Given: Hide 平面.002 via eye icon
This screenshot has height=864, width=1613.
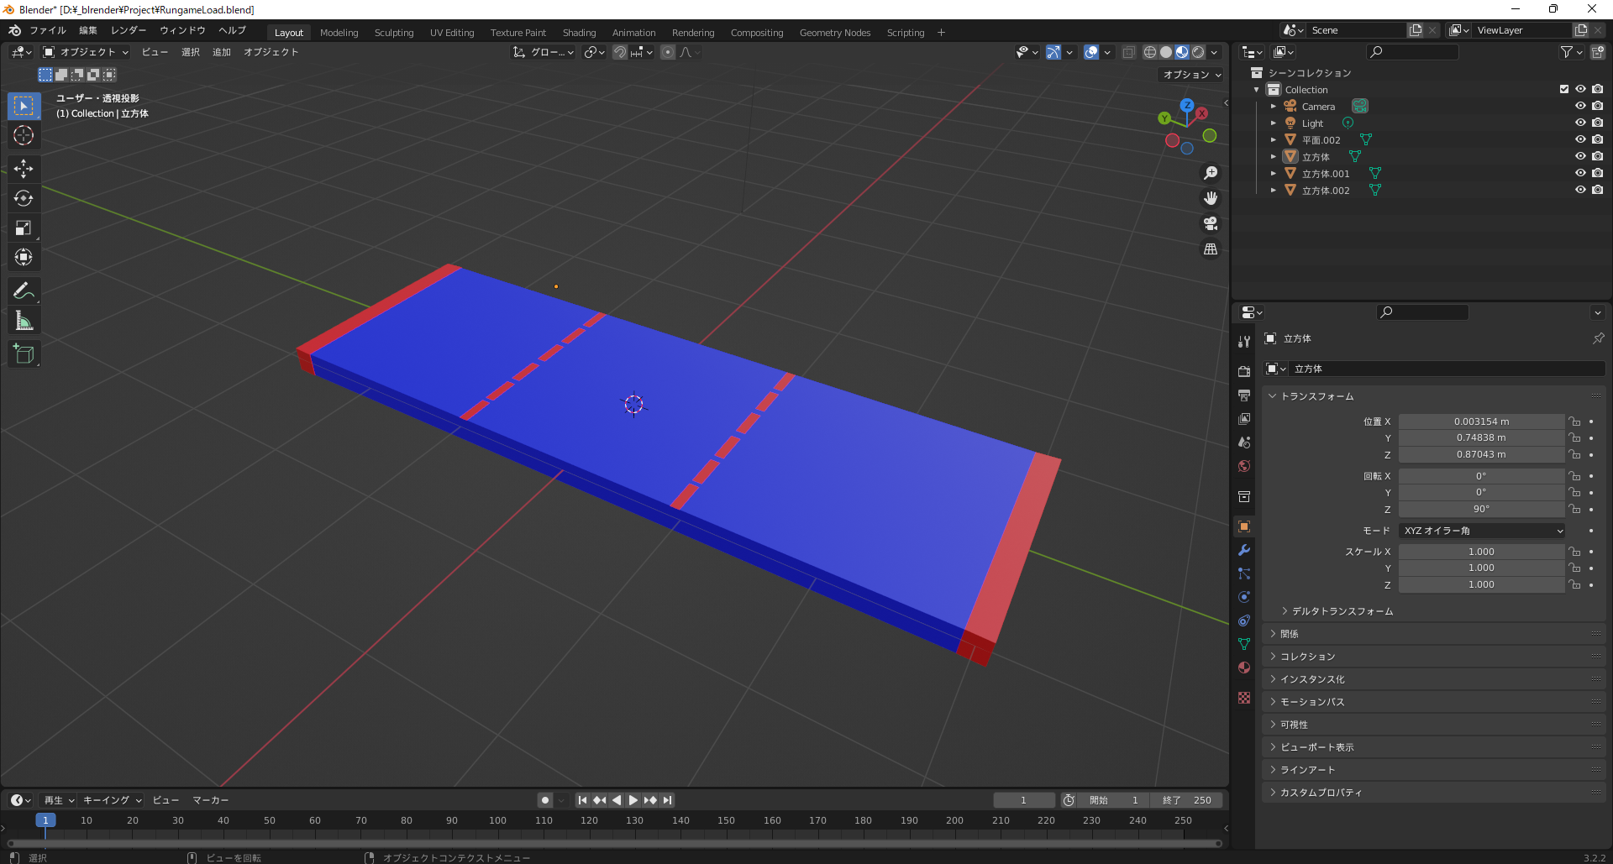Looking at the screenshot, I should pos(1580,139).
